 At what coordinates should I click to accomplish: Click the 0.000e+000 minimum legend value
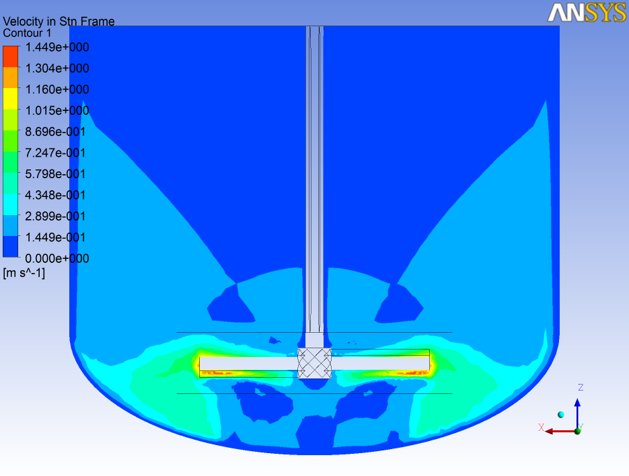pos(57,258)
